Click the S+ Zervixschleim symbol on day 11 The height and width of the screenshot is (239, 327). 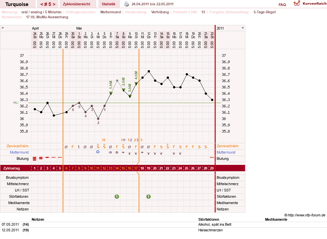pos(98,146)
